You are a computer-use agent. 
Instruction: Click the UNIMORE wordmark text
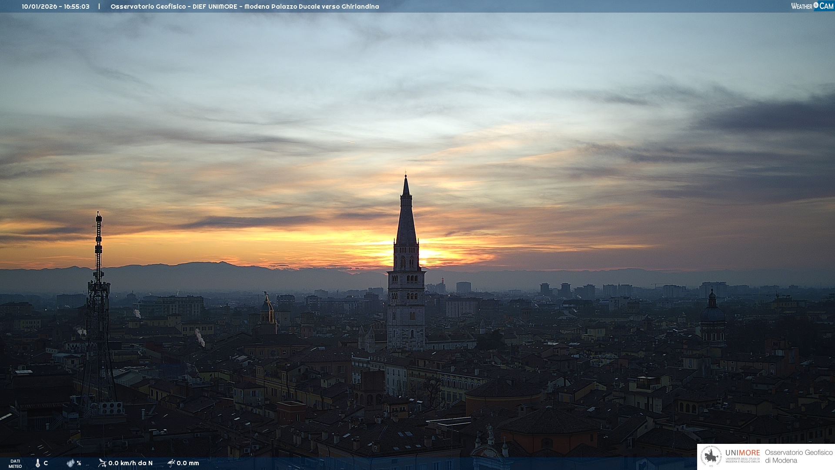click(x=742, y=453)
